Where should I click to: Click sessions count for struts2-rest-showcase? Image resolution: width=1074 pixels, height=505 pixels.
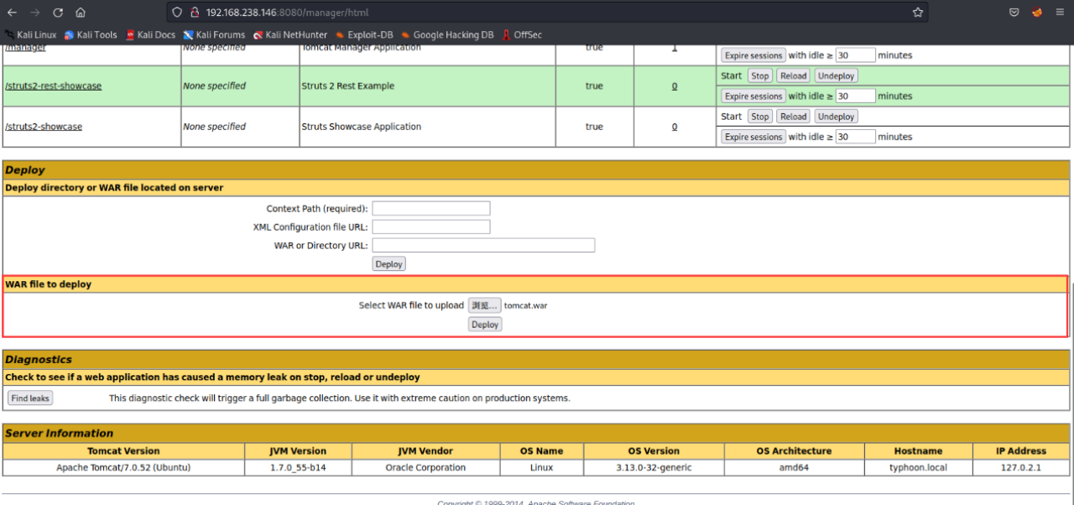675,86
